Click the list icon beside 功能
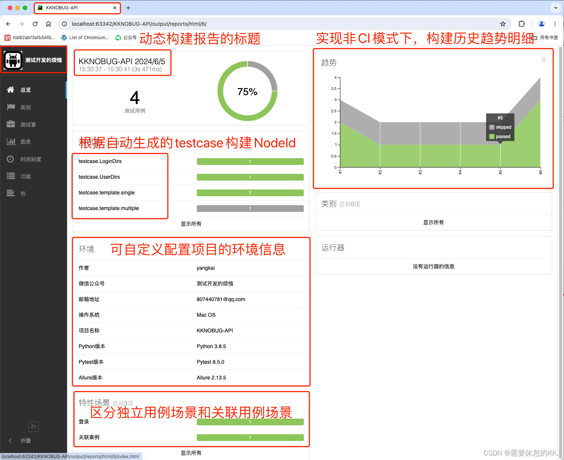Image resolution: width=564 pixels, height=460 pixels. (x=11, y=176)
